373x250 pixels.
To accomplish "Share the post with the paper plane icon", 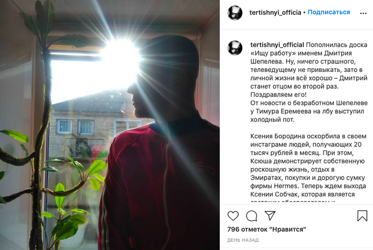I will (x=270, y=215).
